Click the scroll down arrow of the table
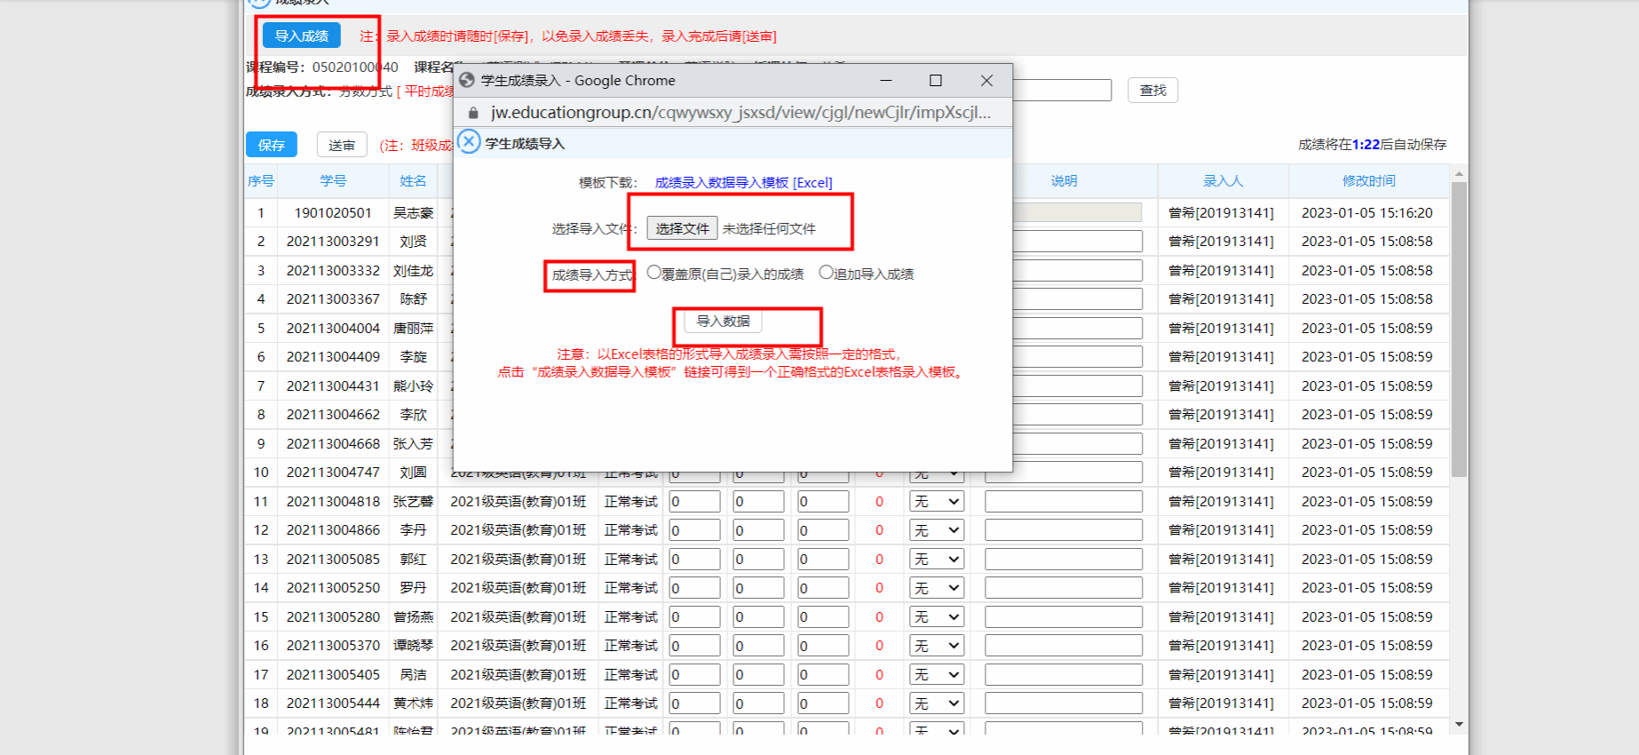Screen dimensions: 1639x755 click(1459, 725)
